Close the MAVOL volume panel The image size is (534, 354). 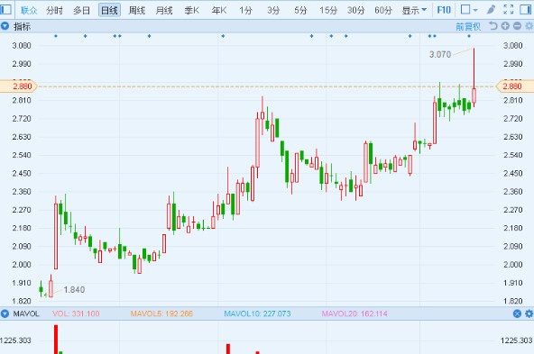click(x=517, y=313)
